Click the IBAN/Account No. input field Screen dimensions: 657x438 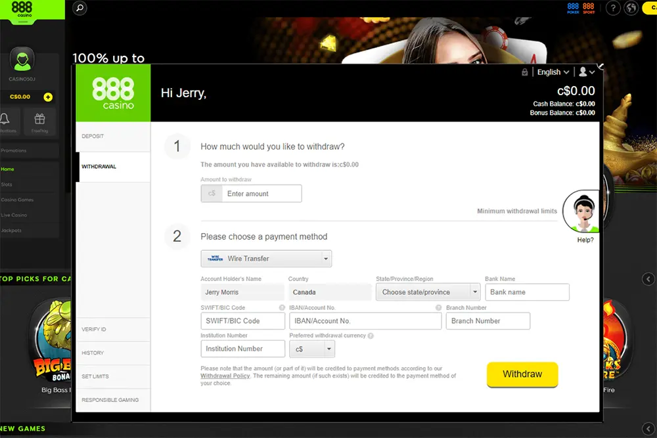[365, 321]
